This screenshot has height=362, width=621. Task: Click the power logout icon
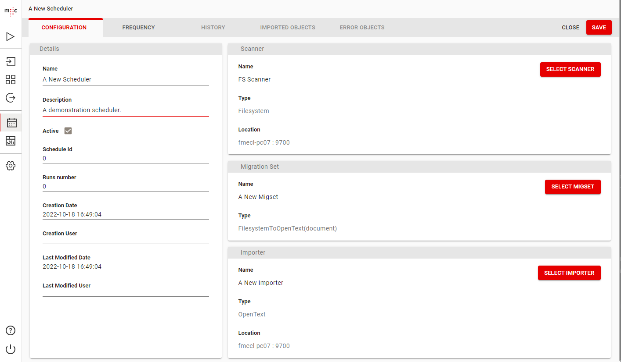(x=11, y=349)
